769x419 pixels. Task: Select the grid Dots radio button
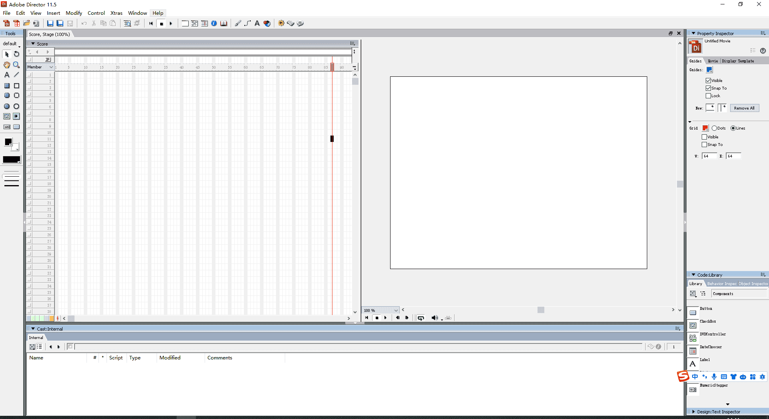pyautogui.click(x=714, y=128)
